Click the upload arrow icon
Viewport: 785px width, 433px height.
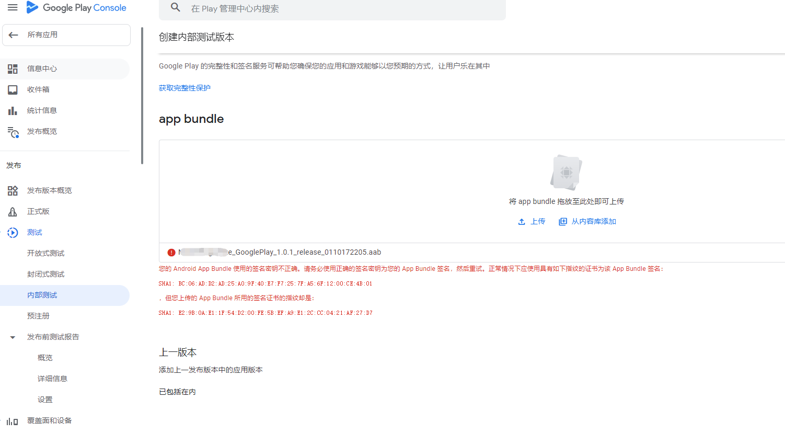(522, 222)
